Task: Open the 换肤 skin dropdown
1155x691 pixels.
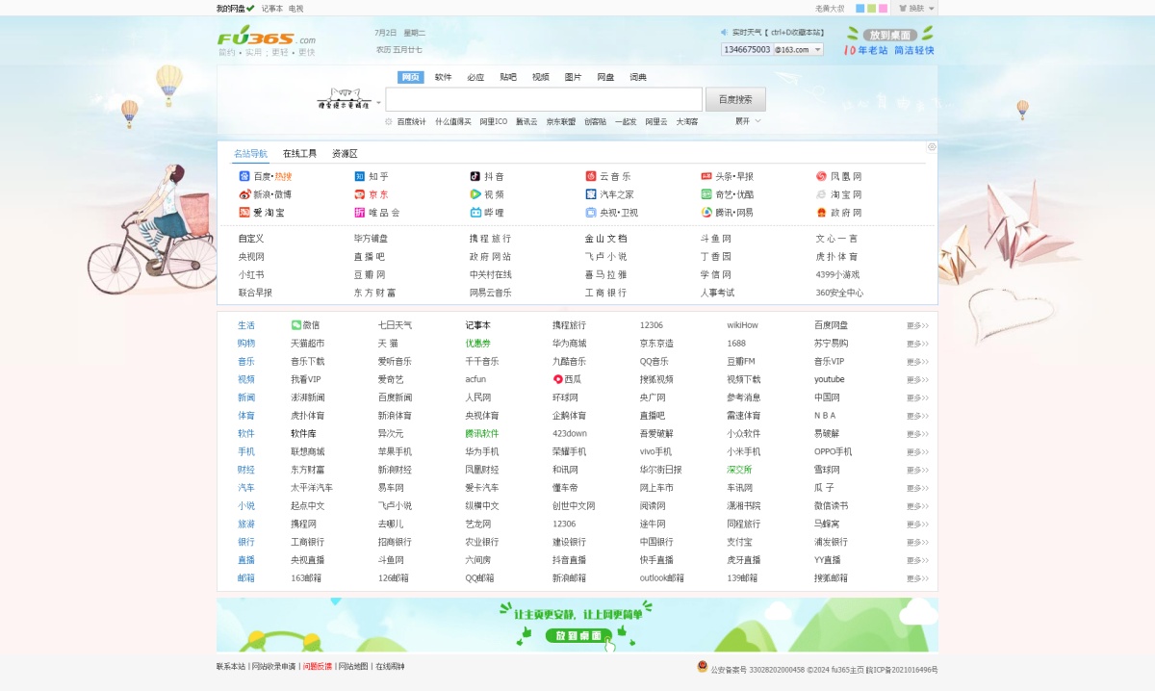Action: tap(916, 8)
